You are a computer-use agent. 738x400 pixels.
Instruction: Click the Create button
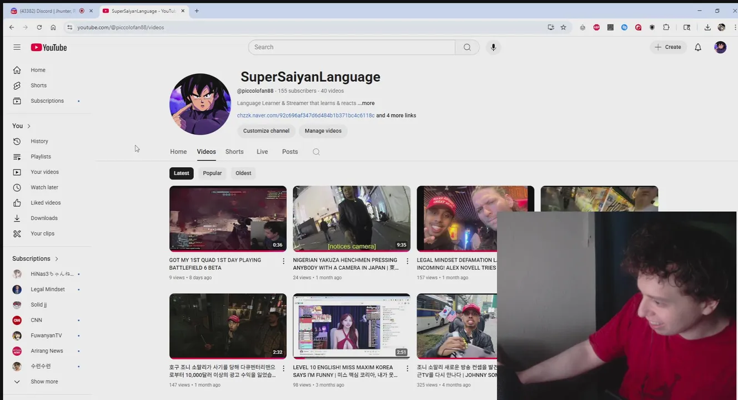pyautogui.click(x=668, y=47)
